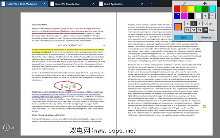Pick the white color swatch
The height and width of the screenshot is (138, 220).
tap(198, 16)
